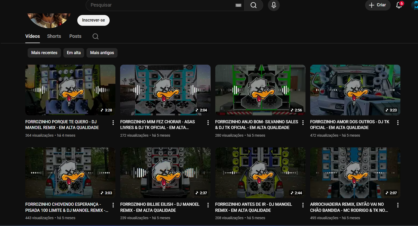Click the '472 visualizações' view count
Screen dimensions: 418x226
pos(324,135)
